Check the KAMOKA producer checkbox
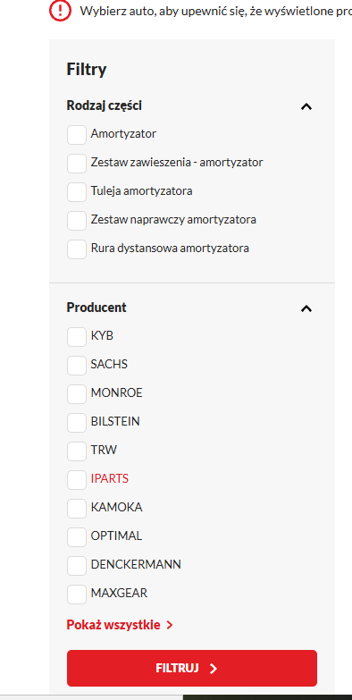352x700 pixels. tap(77, 508)
